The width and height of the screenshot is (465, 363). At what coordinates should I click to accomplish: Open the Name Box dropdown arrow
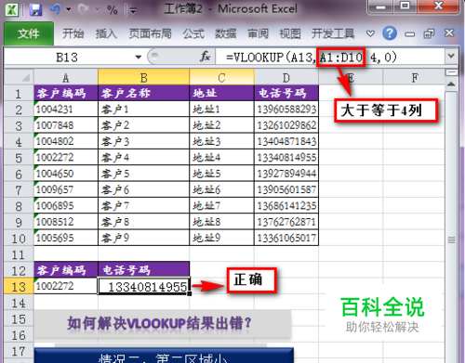pos(139,58)
